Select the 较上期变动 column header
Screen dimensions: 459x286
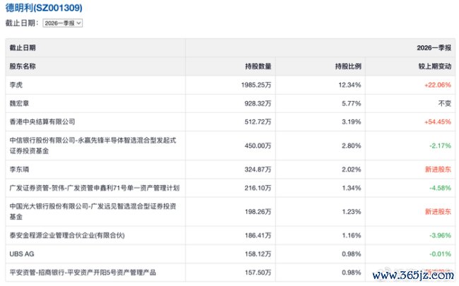tap(435, 66)
